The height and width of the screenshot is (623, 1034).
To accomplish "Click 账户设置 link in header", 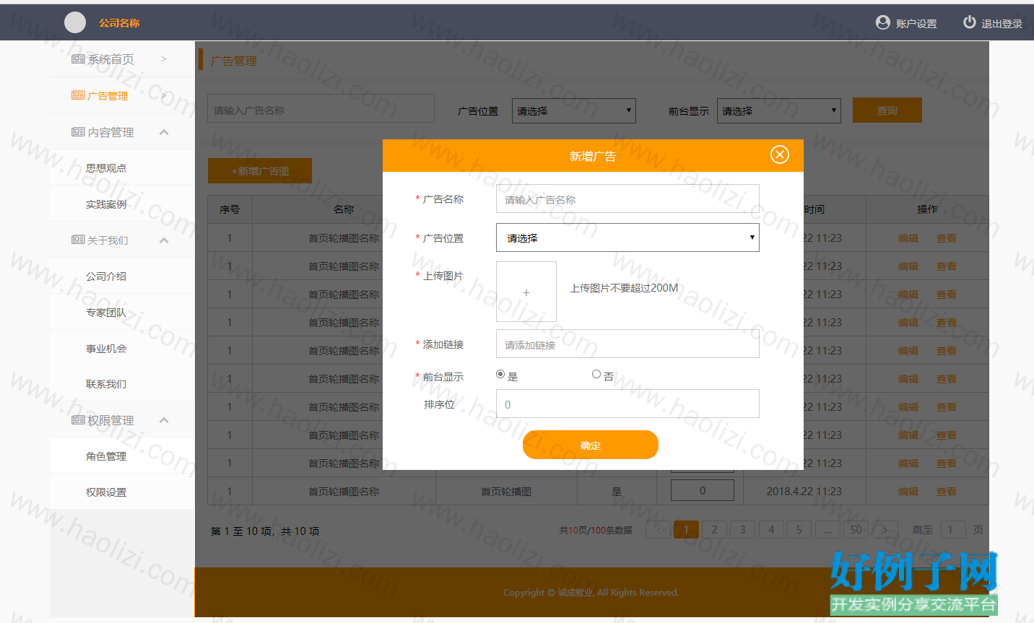I will (916, 23).
